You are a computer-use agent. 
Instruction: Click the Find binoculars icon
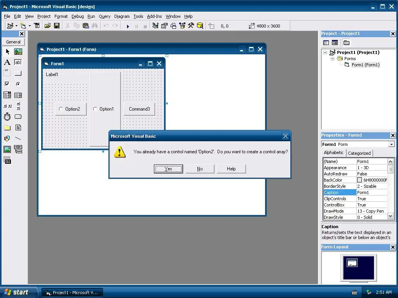pyautogui.click(x=95, y=26)
